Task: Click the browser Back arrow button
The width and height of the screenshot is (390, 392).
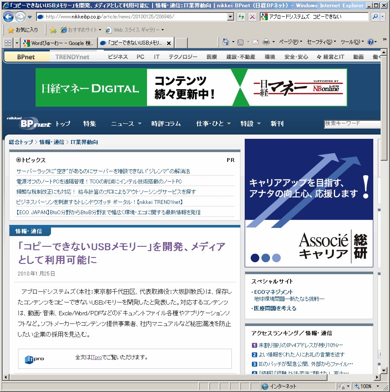Action: (x=8, y=17)
